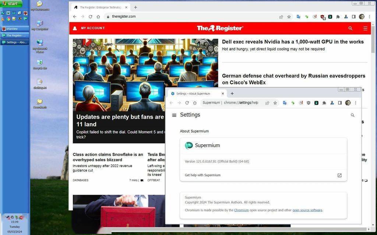Screen dimensions: 377x235
Task: Open The Register hamburger menu
Action: coord(365,28)
